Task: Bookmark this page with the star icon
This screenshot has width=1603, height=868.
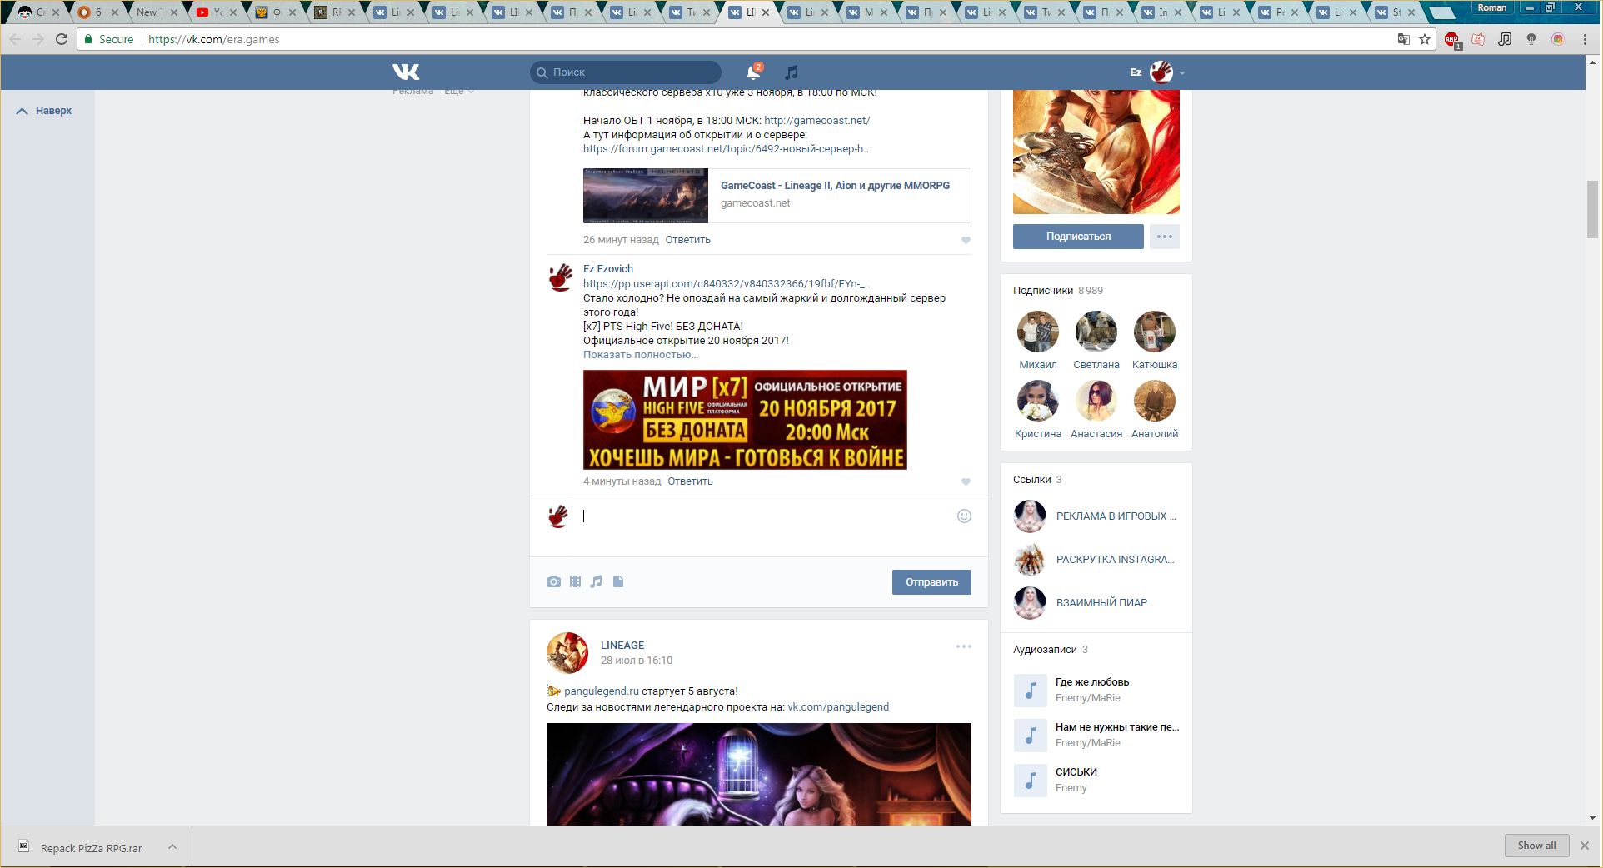Action: 1425,39
